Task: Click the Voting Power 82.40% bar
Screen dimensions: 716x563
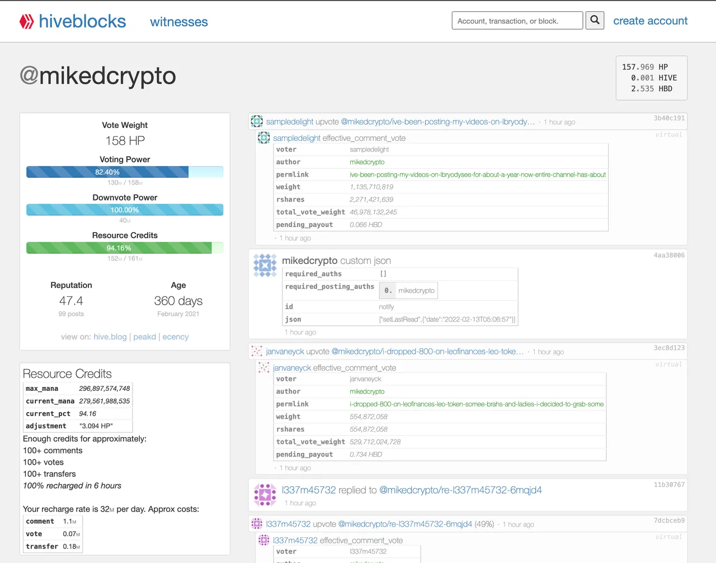Action: tap(125, 172)
